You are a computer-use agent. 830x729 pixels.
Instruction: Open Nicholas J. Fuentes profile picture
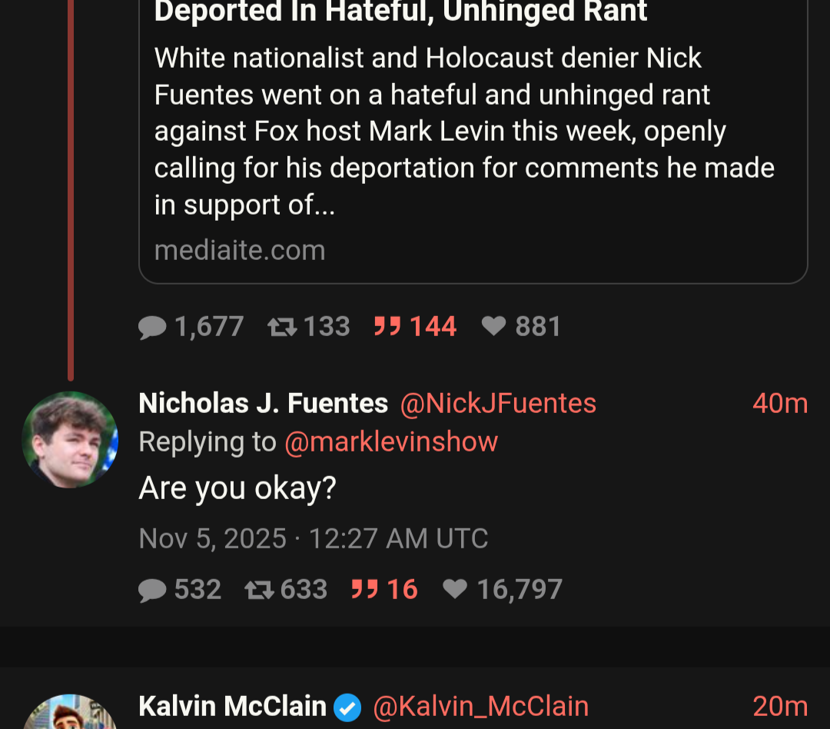click(x=70, y=440)
